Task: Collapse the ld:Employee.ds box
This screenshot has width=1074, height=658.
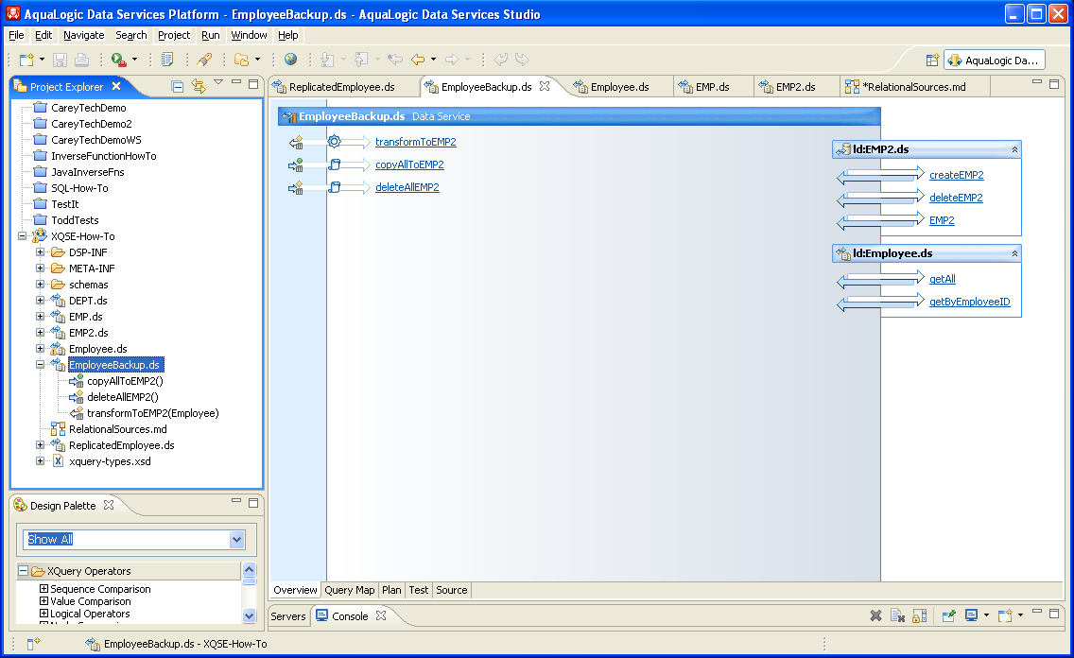Action: coord(1014,253)
